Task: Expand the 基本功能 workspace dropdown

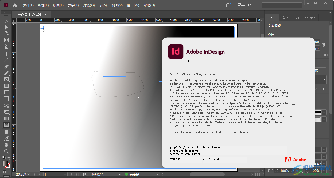Action: point(247,5)
